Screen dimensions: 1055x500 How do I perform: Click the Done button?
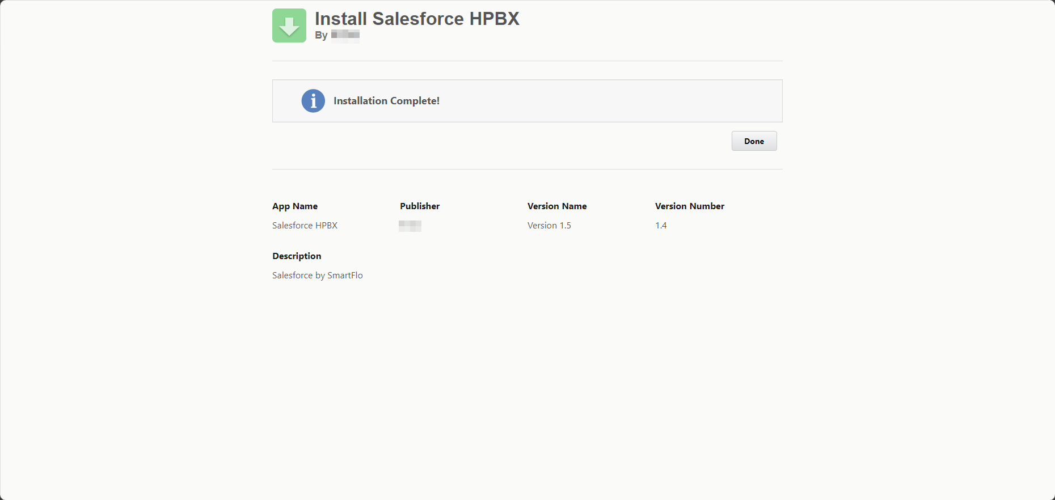tap(754, 141)
